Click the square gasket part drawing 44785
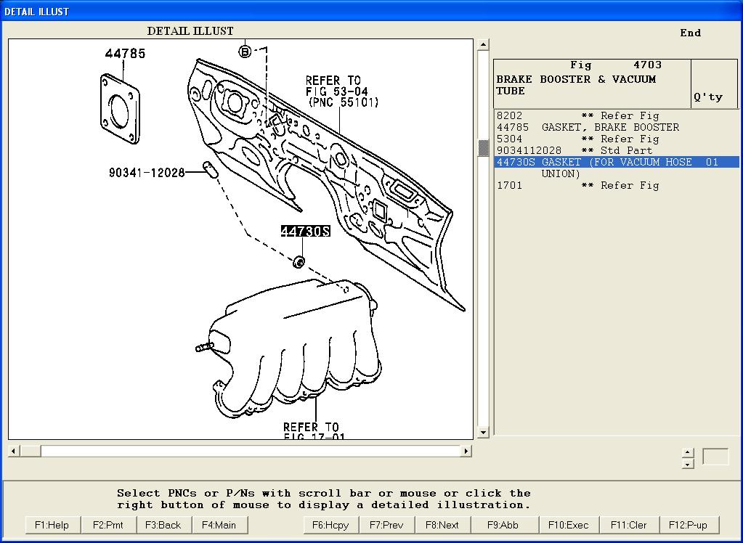The image size is (743, 543). (121, 109)
